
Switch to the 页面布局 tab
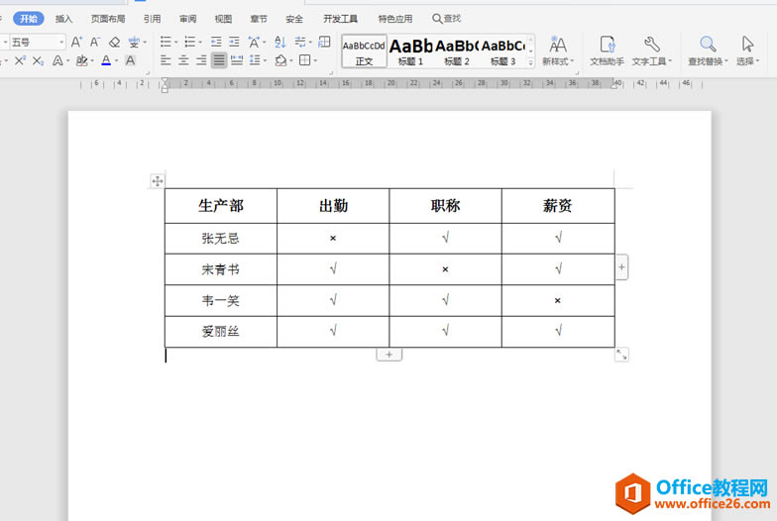click(108, 19)
